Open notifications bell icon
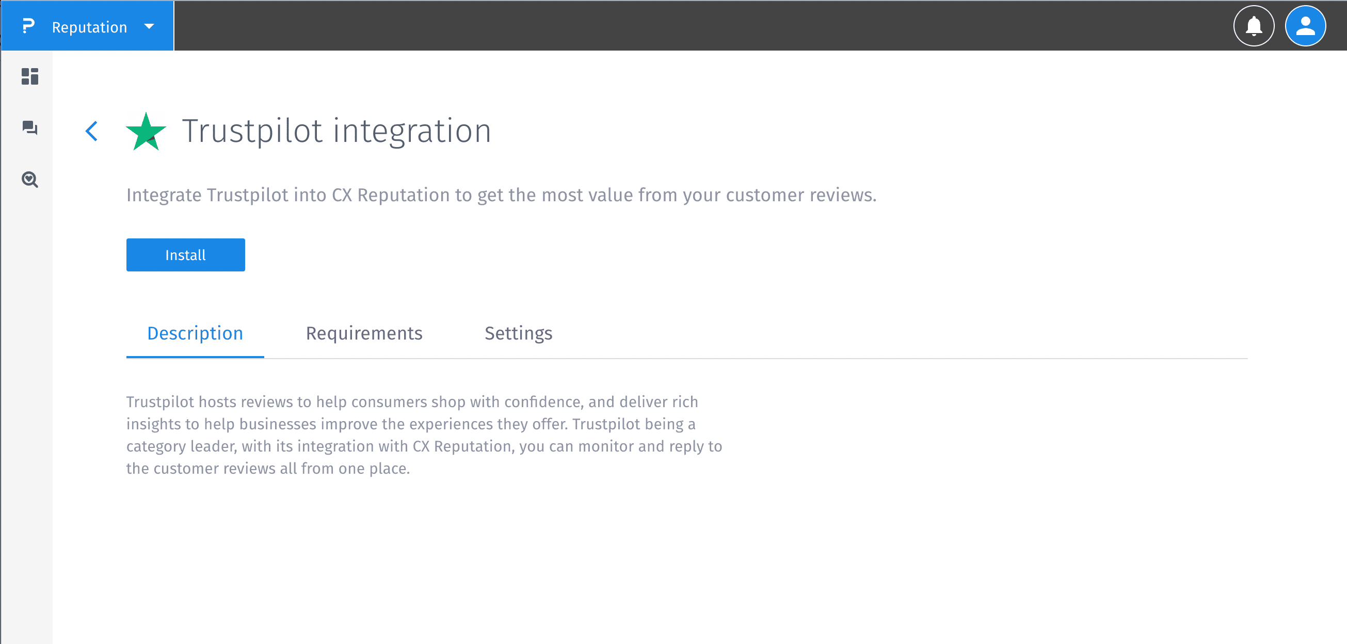 click(x=1254, y=26)
